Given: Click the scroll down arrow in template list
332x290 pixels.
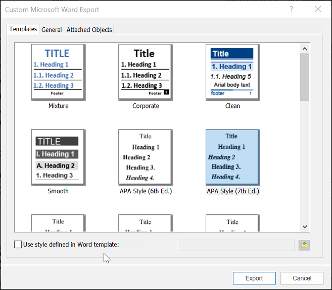Looking at the screenshot, I should point(304,226).
